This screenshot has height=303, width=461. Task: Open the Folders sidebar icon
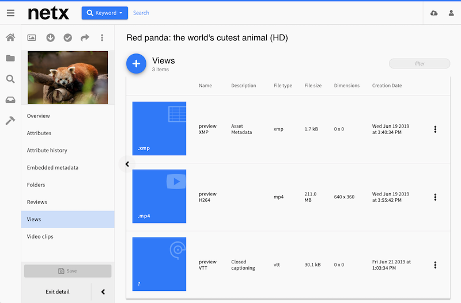pos(10,58)
